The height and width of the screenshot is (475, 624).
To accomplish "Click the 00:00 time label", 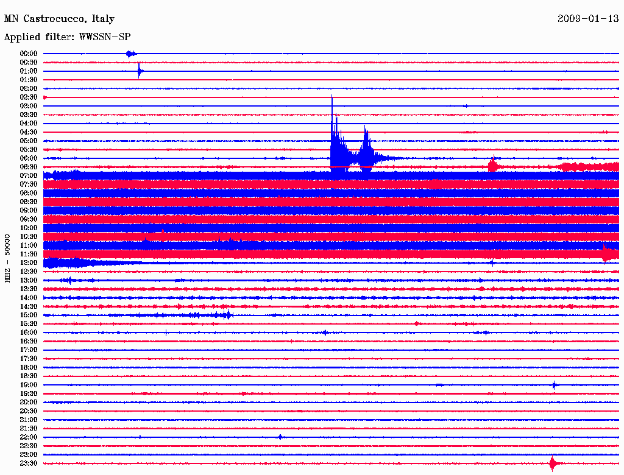I will point(29,54).
